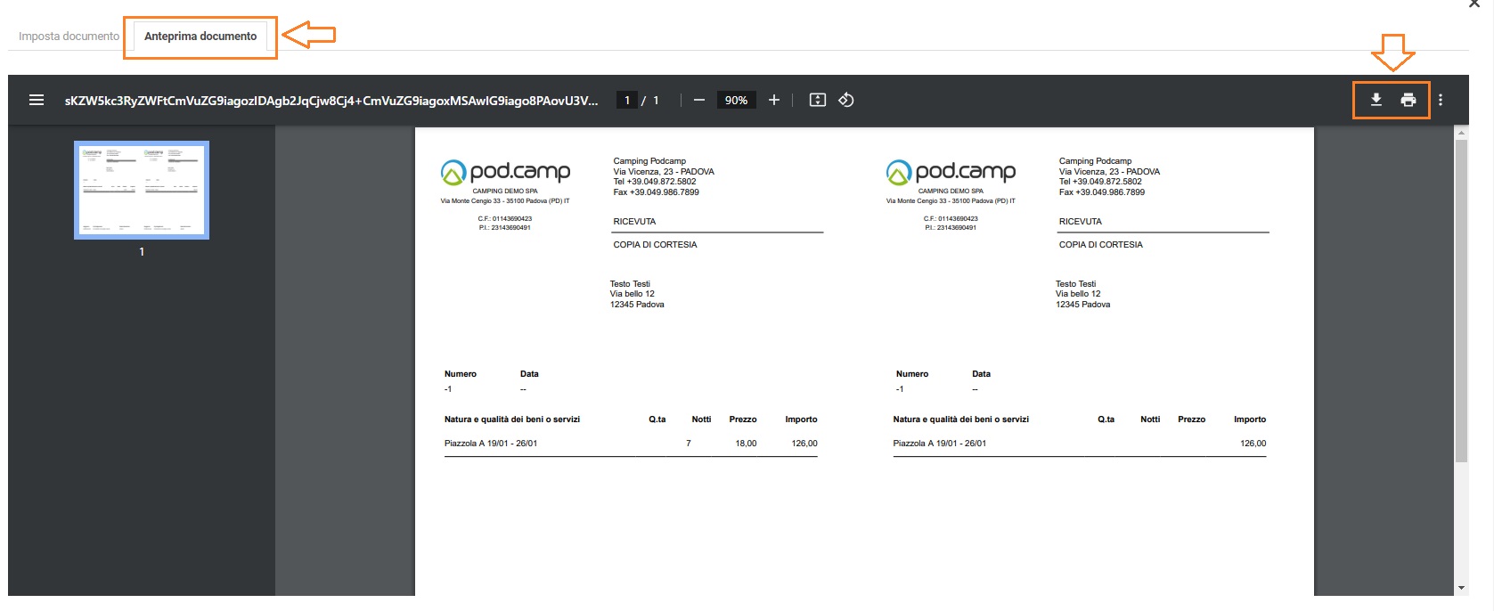Click the scroll up arrow

[1461, 133]
